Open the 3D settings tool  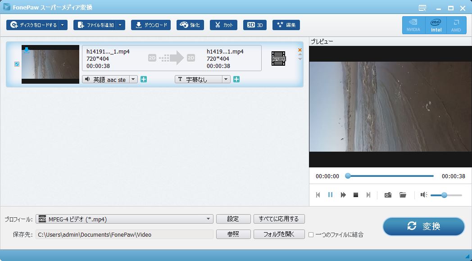255,25
